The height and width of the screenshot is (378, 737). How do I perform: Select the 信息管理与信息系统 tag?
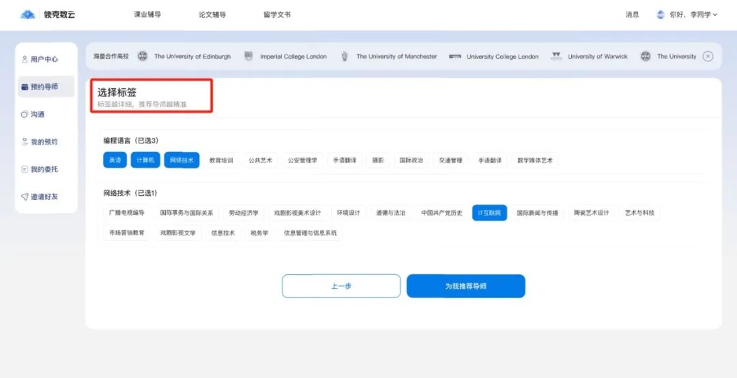(310, 233)
